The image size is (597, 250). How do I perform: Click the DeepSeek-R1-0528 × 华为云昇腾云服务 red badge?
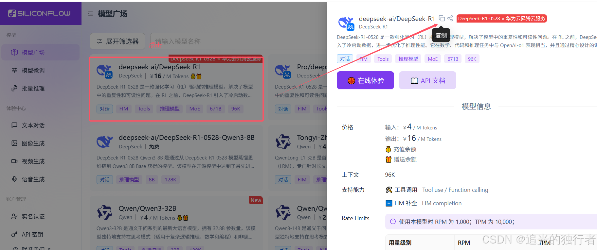coord(502,19)
